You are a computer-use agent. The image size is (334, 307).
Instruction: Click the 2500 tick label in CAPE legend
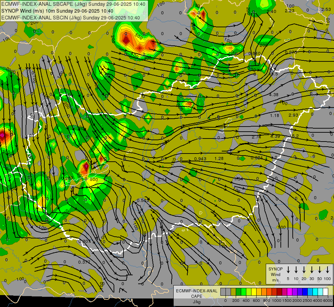[307, 301]
